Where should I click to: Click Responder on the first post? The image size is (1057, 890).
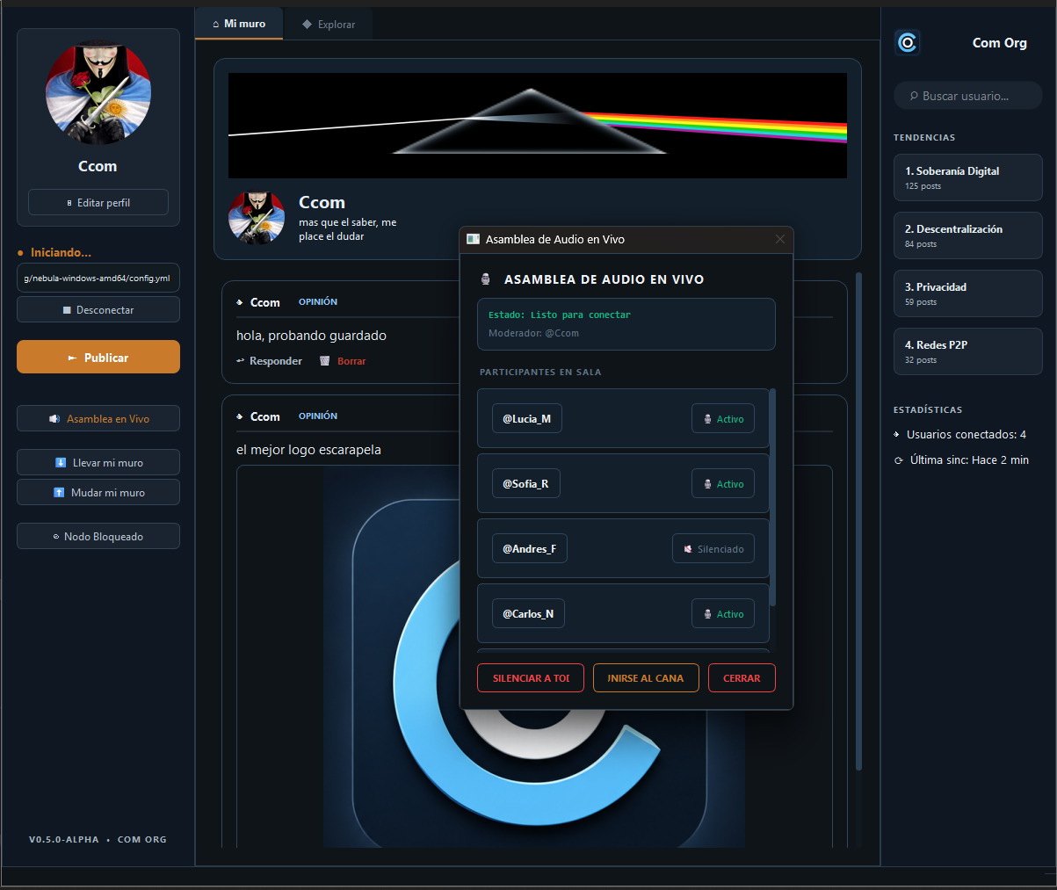pyautogui.click(x=269, y=361)
